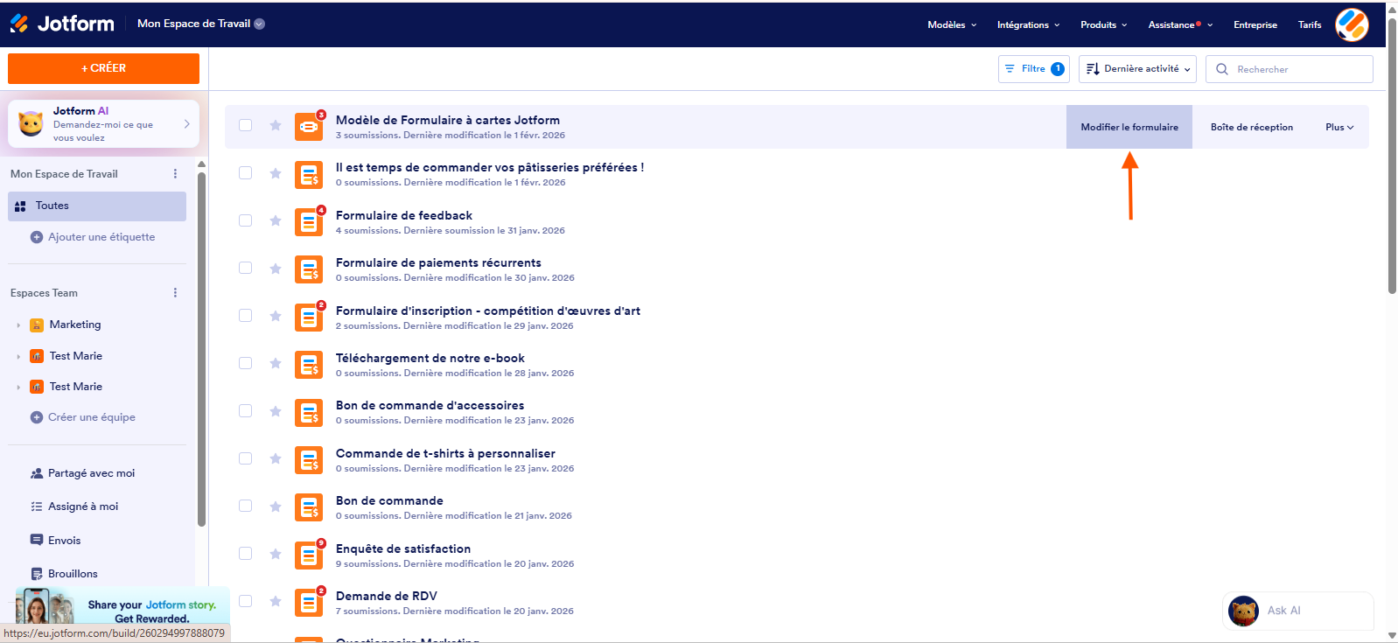Click the Formulaire de feedback form icon

(309, 222)
